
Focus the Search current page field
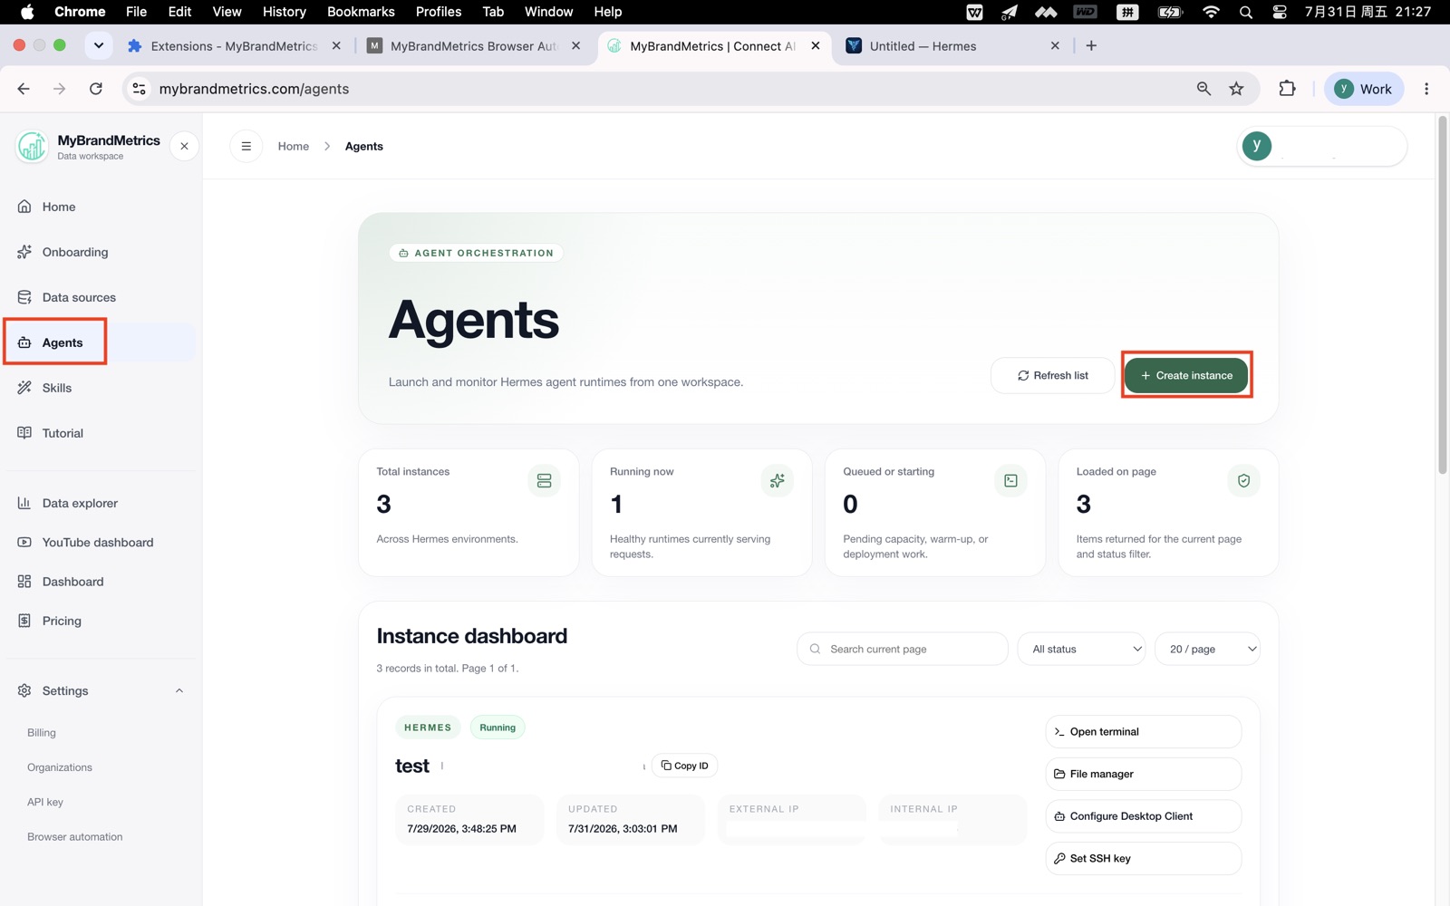coord(903,649)
